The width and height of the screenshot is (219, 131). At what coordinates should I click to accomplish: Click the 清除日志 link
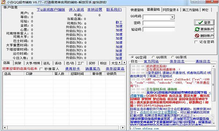pos(203,61)
